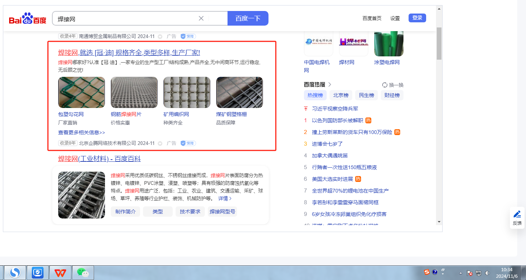Open the 反馈 feedback widget
Image resolution: width=526 pixels, height=280 pixels.
[x=517, y=218]
